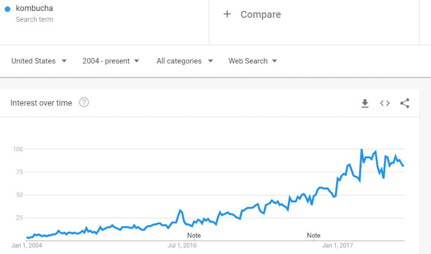
Task: Download the Interest over time CSV data
Action: [x=365, y=103]
